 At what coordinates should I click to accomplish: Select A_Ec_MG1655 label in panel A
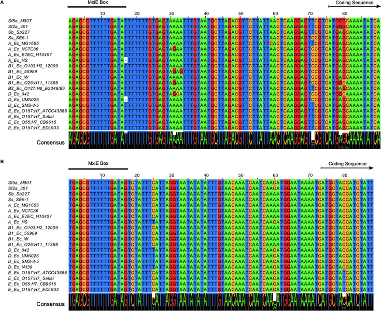[x=23, y=43]
